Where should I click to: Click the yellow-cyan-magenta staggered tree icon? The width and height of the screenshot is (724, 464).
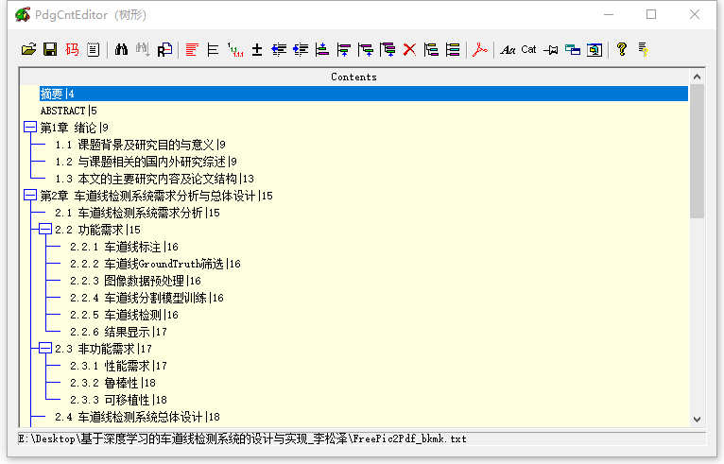coord(431,49)
